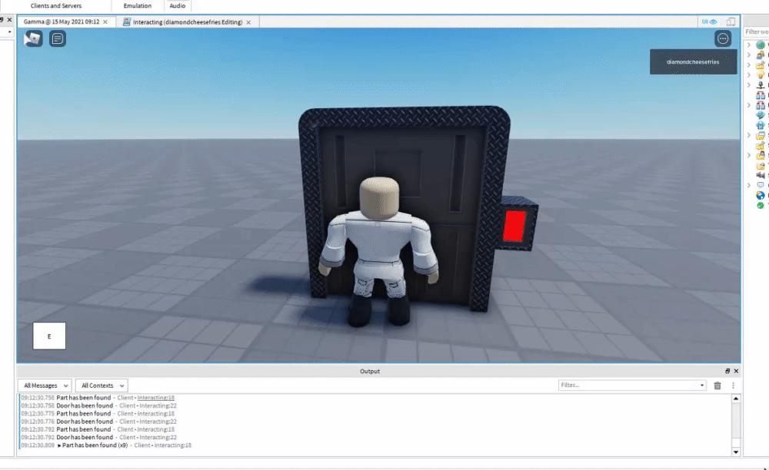This screenshot has height=470, width=769.
Task: Focus the Explorer Filter workspace field
Action: tap(756, 31)
